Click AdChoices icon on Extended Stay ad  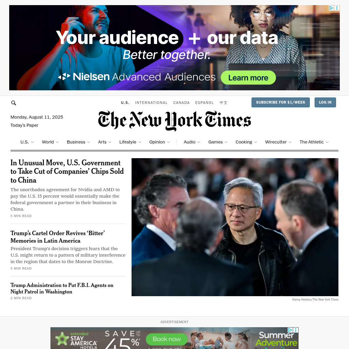pyautogui.click(x=290, y=330)
